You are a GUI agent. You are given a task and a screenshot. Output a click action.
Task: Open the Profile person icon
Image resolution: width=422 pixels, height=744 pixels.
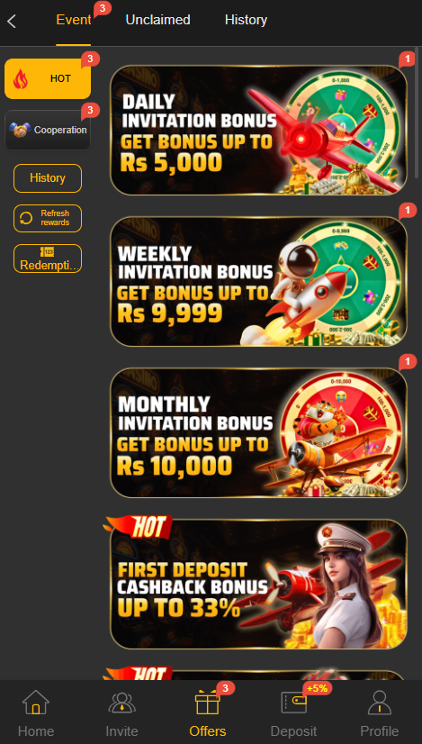click(380, 703)
